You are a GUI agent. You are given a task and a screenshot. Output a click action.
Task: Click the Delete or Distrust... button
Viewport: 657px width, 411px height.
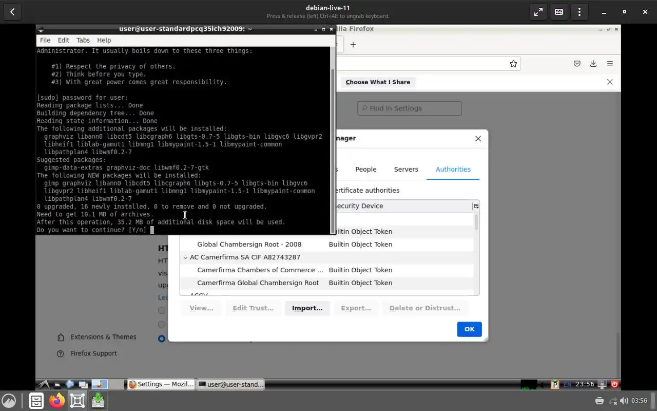(424, 308)
